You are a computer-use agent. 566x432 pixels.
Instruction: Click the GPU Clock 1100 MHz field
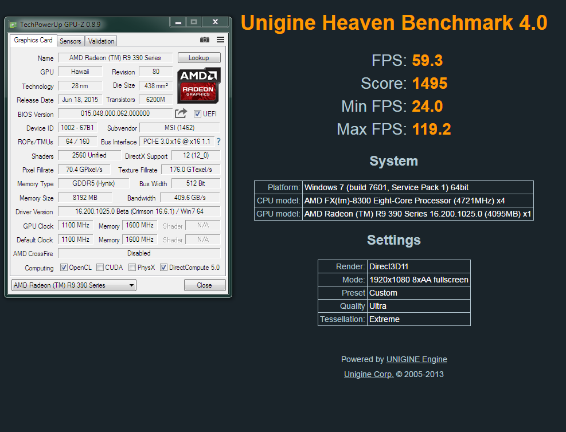point(76,225)
